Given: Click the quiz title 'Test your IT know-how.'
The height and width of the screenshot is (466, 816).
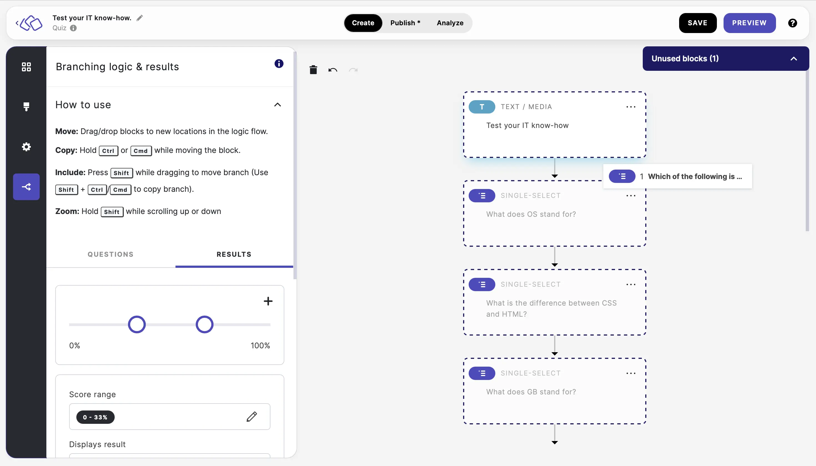Looking at the screenshot, I should [92, 18].
